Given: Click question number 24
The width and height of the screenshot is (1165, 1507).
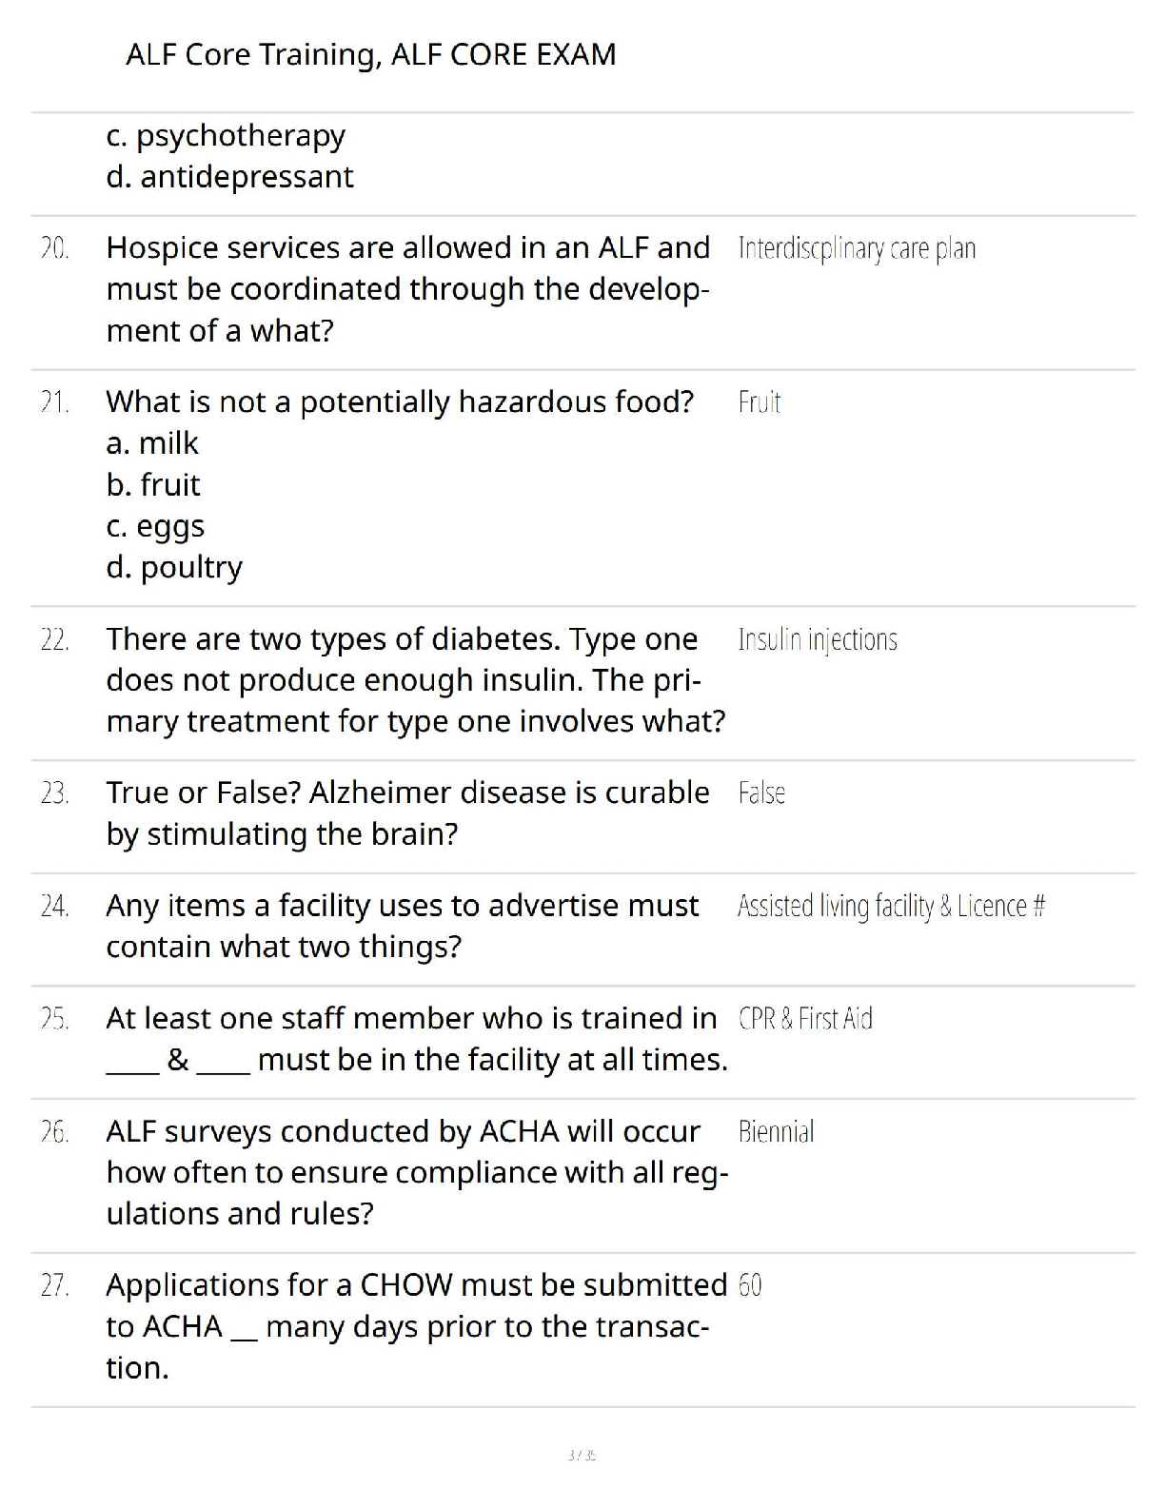Looking at the screenshot, I should click(x=54, y=906).
